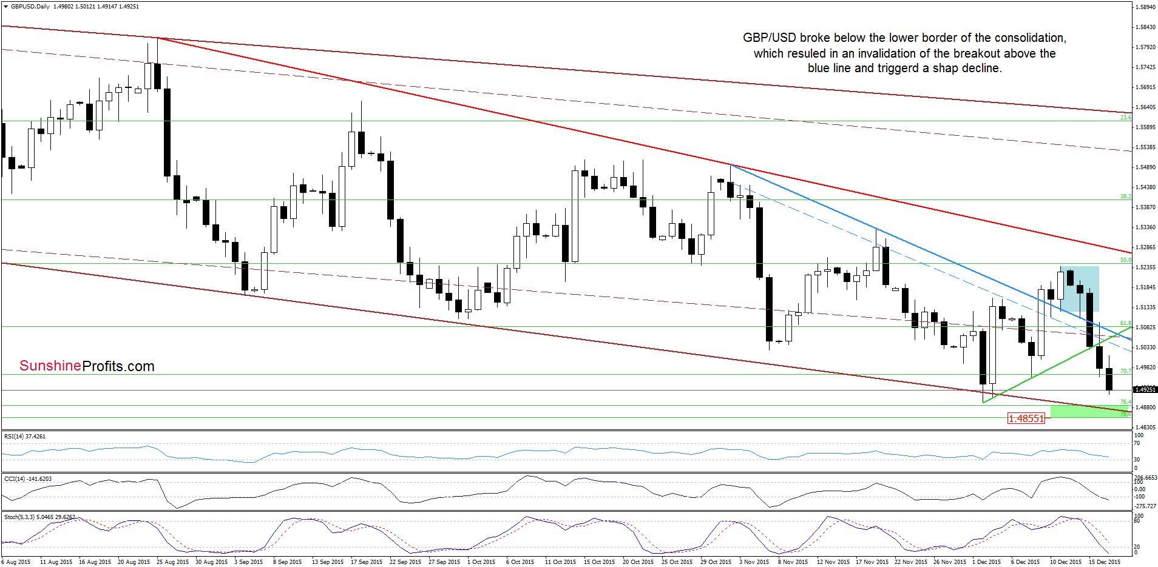Screen dimensions: 1158x567
Task: Select the annotation text about GBP/USD consolidation
Action: click(x=904, y=53)
